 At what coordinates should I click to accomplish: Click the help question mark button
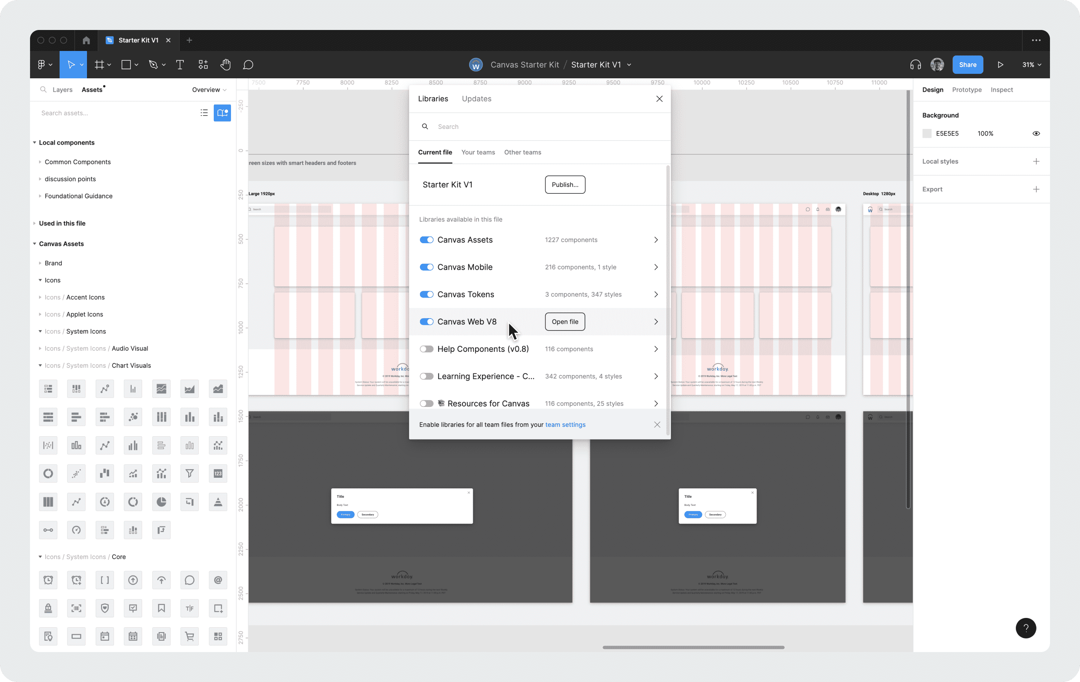1025,628
